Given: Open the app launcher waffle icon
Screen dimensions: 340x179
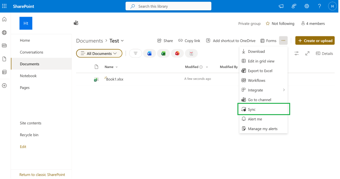Looking at the screenshot, I should tap(4, 6).
